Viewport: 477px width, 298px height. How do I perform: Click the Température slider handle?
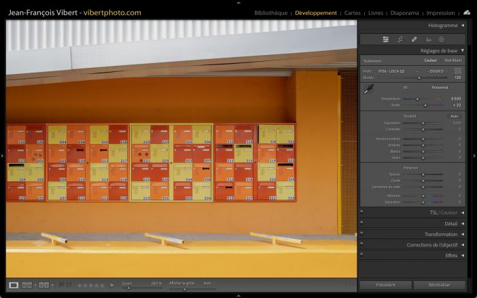417,99
